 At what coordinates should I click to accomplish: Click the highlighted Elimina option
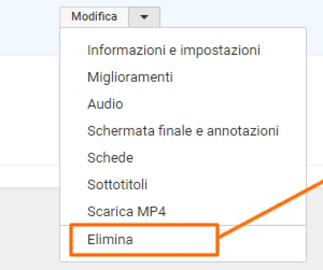(111, 240)
